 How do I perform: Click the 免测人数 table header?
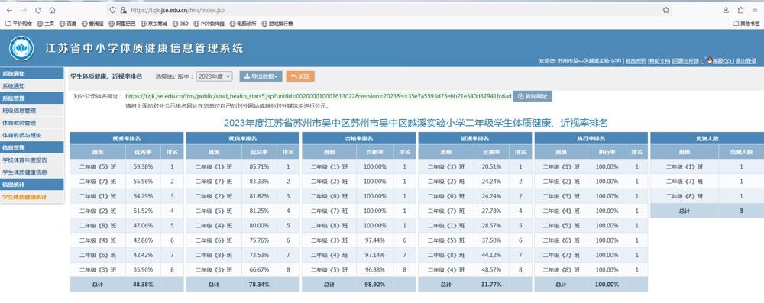click(x=707, y=138)
